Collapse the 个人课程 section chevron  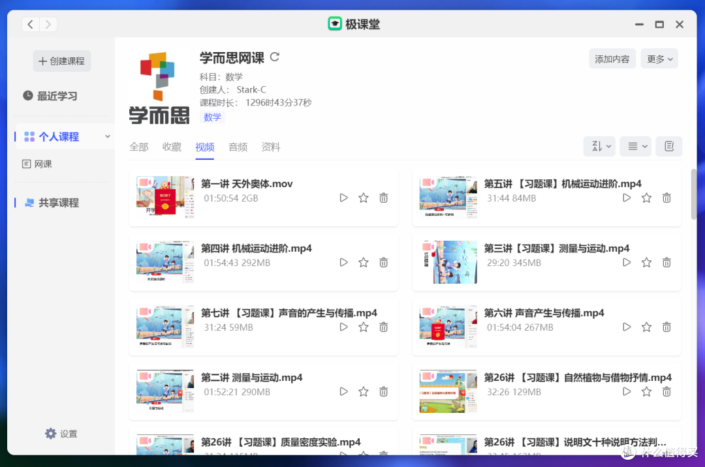(x=108, y=136)
